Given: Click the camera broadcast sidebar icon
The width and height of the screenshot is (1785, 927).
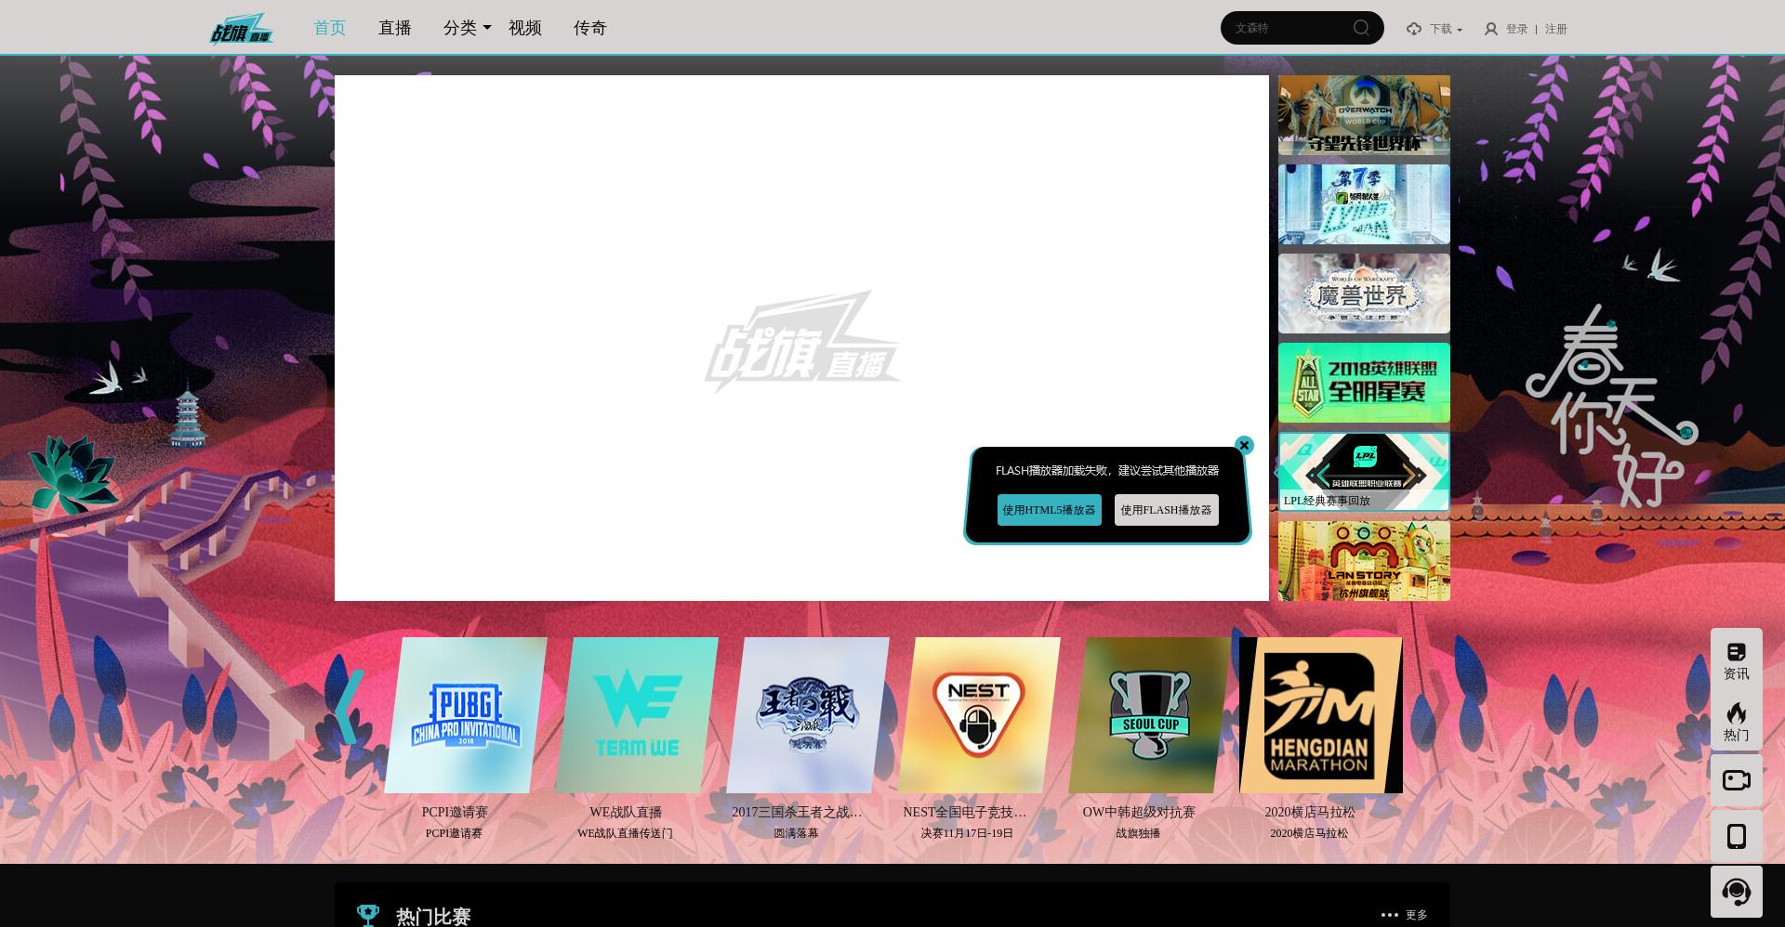Looking at the screenshot, I should [x=1737, y=780].
